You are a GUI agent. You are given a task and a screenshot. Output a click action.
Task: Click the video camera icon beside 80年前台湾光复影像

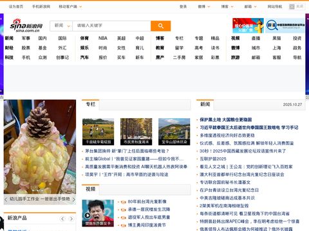click(123, 202)
